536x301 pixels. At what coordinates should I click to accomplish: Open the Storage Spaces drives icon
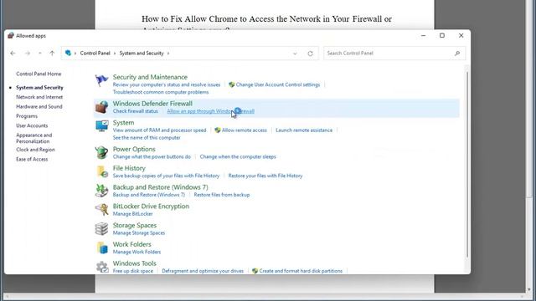coord(101,228)
